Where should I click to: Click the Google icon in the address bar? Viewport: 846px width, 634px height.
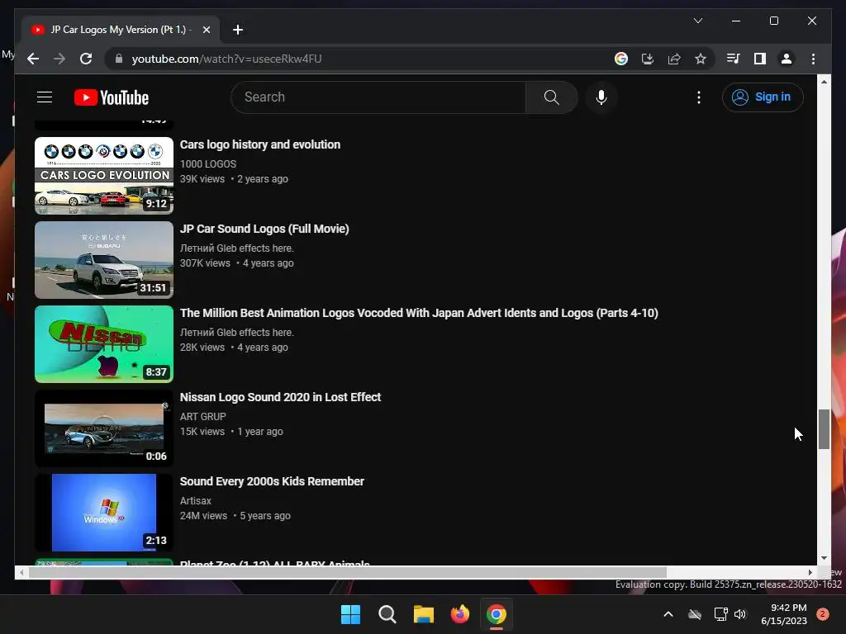(621, 59)
